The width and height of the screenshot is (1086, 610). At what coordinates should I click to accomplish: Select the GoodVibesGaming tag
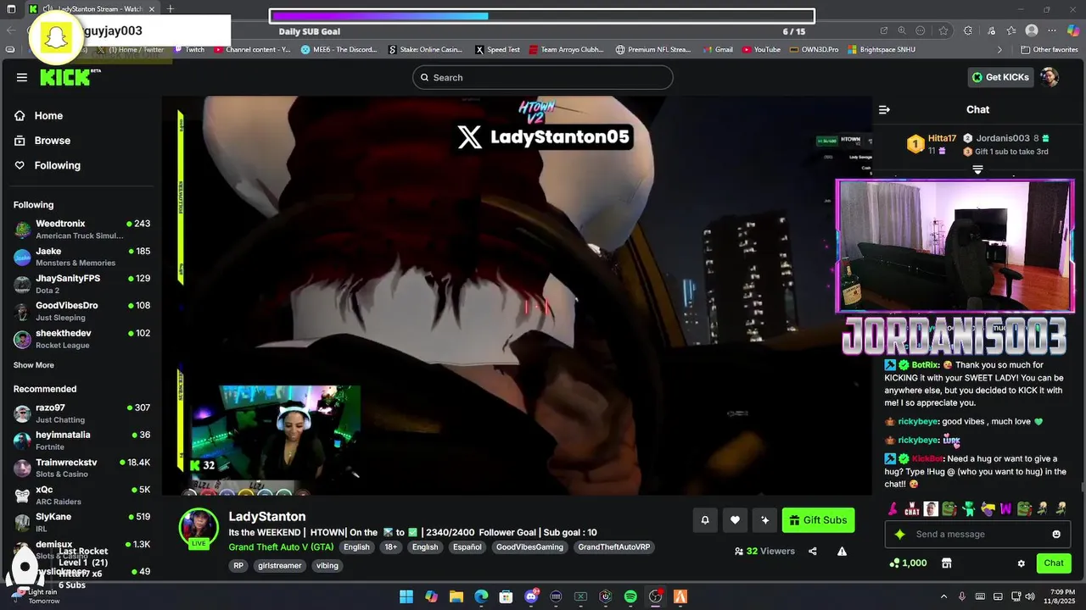[x=529, y=547]
